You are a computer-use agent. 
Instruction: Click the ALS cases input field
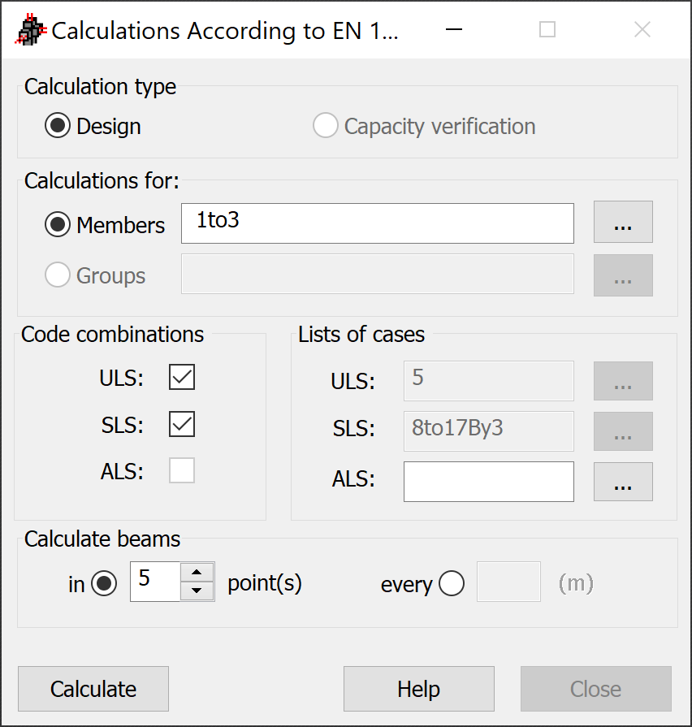(x=488, y=482)
